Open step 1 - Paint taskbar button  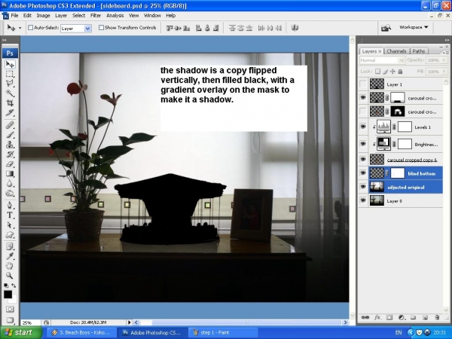coord(224,333)
